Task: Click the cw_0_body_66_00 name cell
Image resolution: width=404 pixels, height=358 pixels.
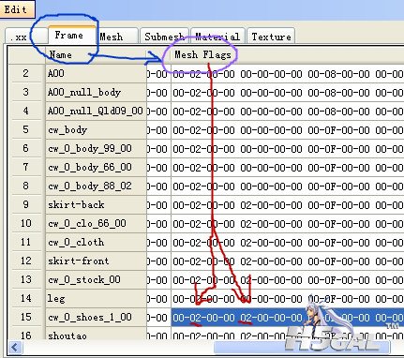Action: (96, 167)
